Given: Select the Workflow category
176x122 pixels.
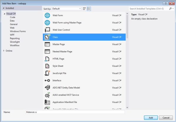Looking at the screenshot, I should 15,46.
